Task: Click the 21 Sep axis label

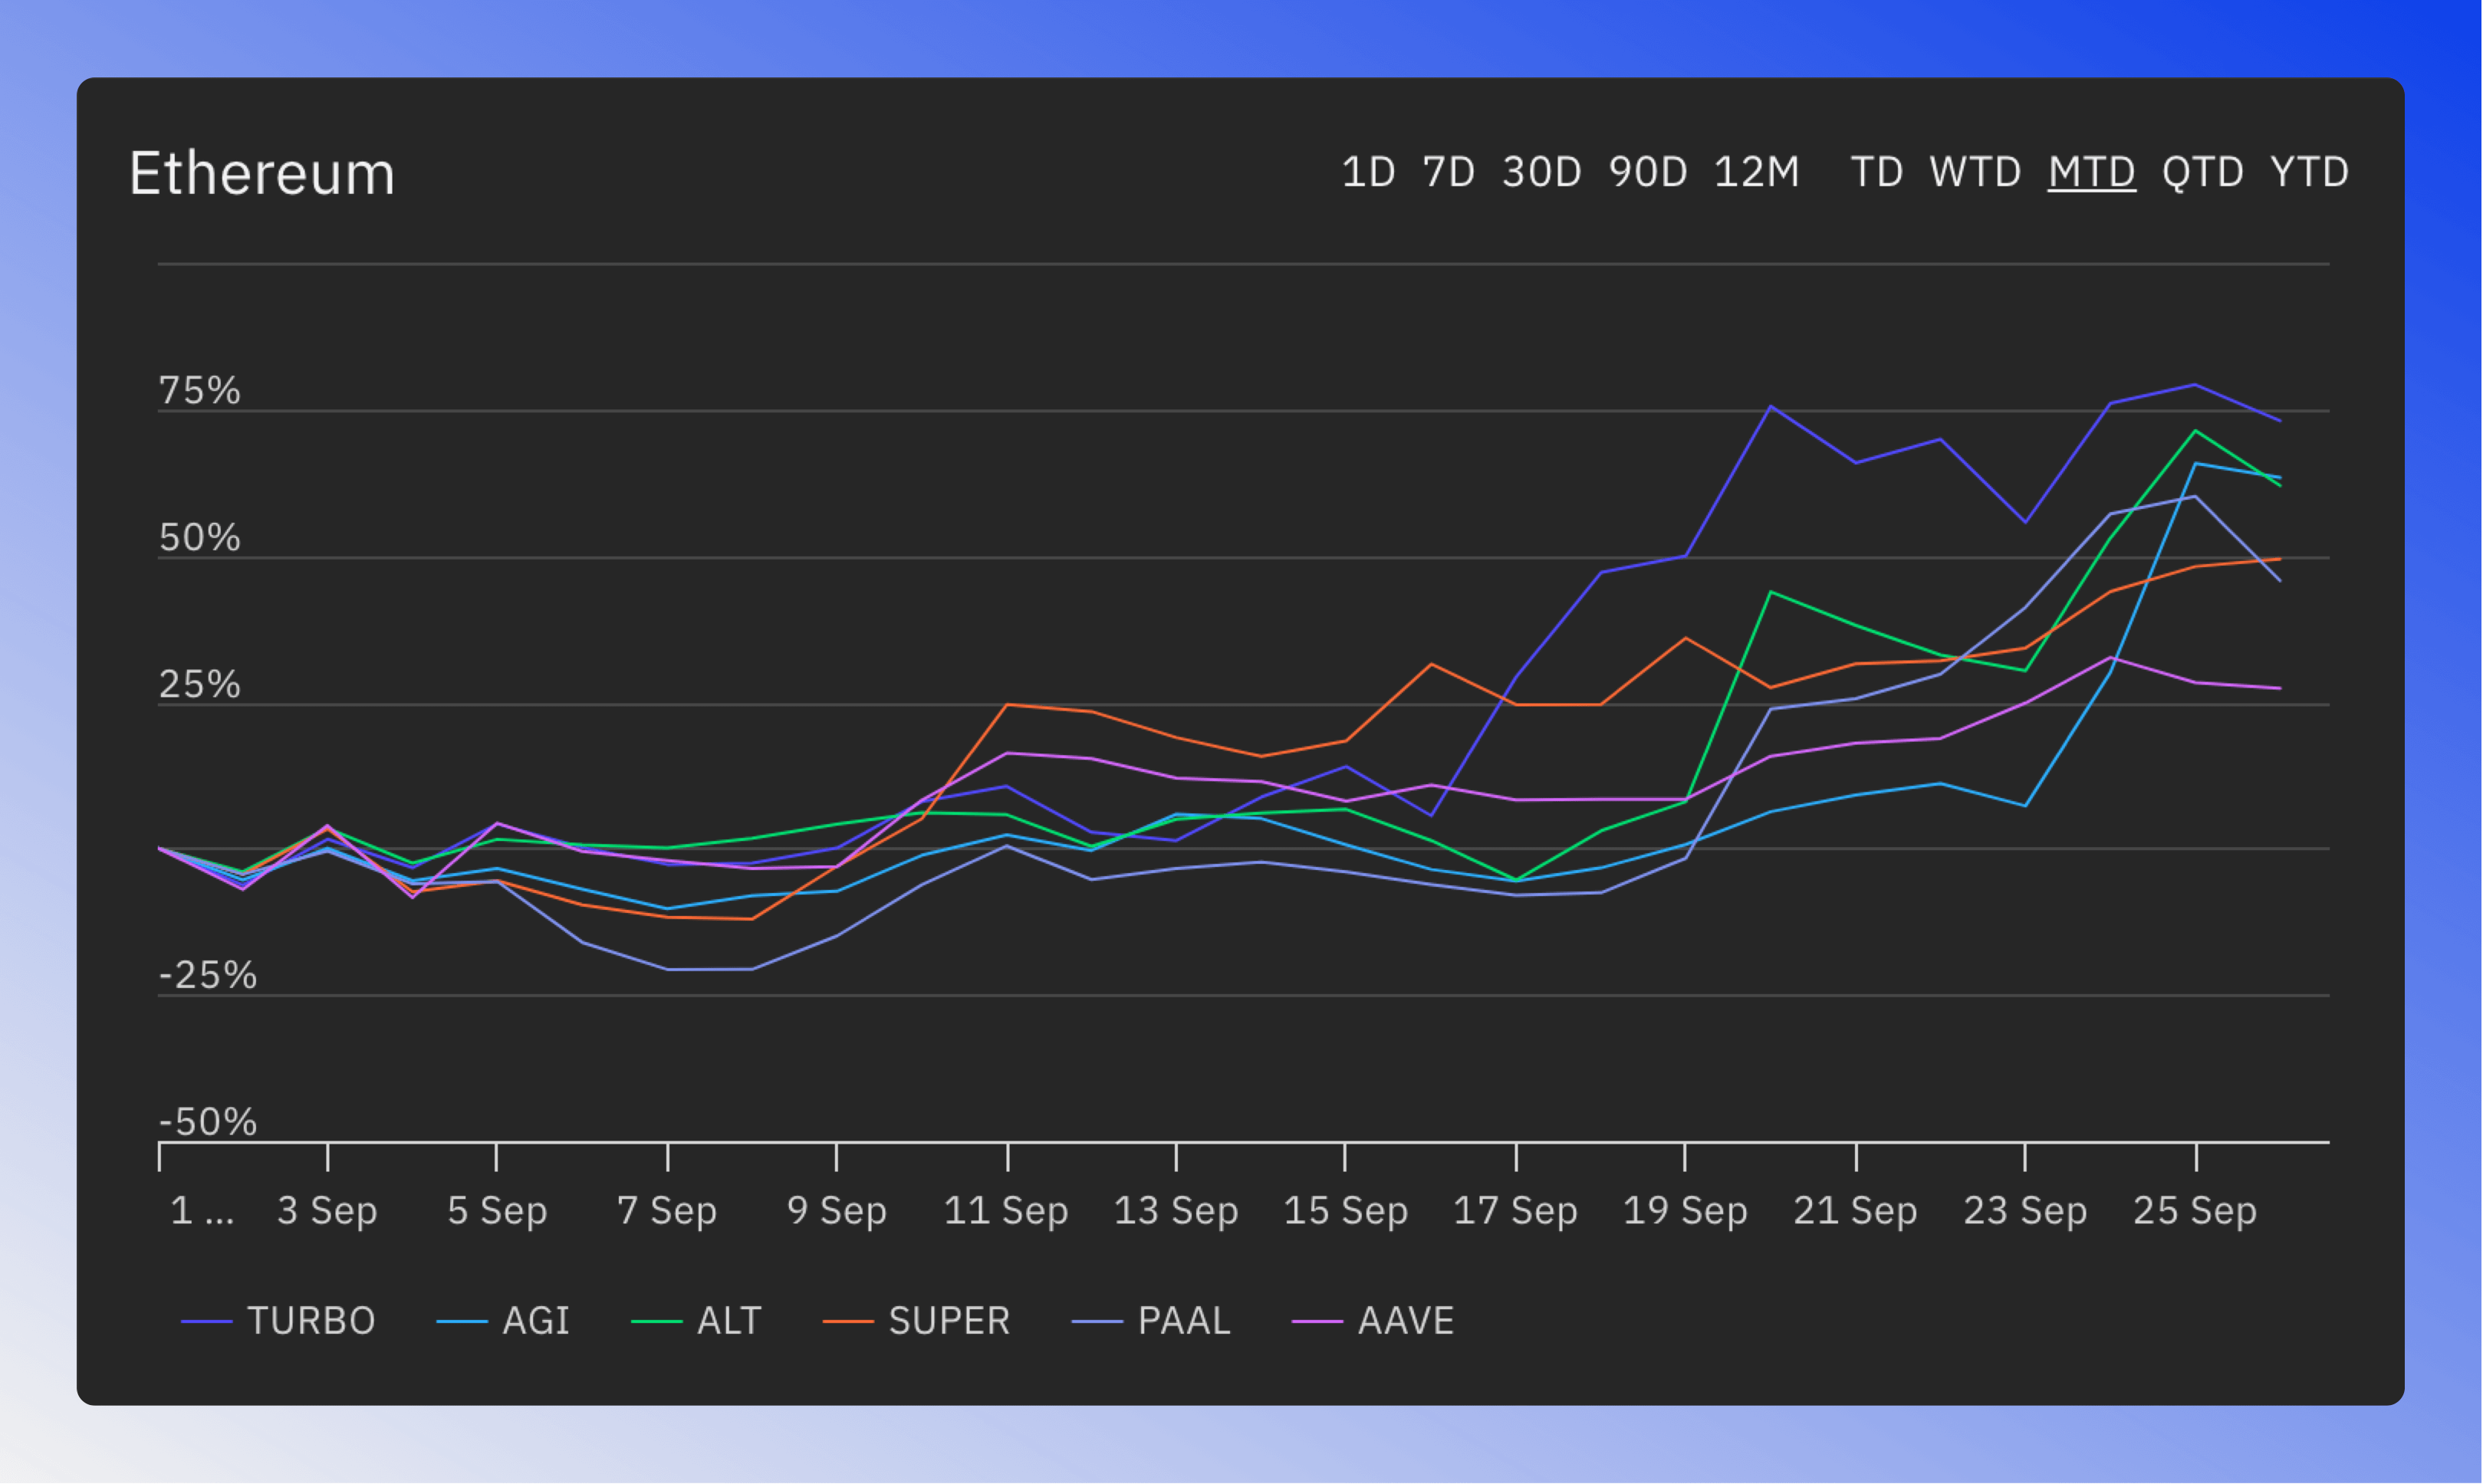Action: pyautogui.click(x=1856, y=1211)
